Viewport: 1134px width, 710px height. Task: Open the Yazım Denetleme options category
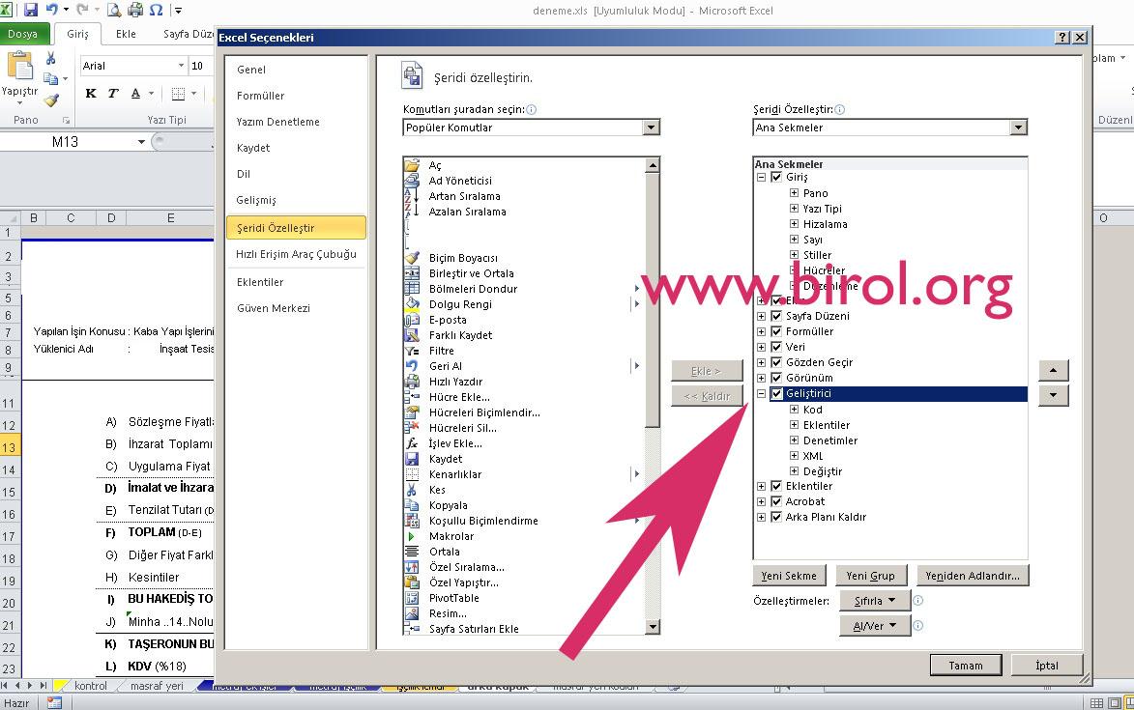pyautogui.click(x=277, y=122)
